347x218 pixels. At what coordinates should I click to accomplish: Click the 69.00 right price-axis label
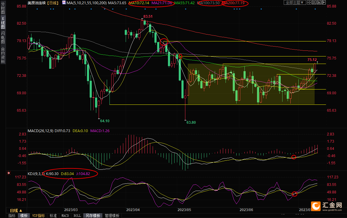click(x=331, y=93)
